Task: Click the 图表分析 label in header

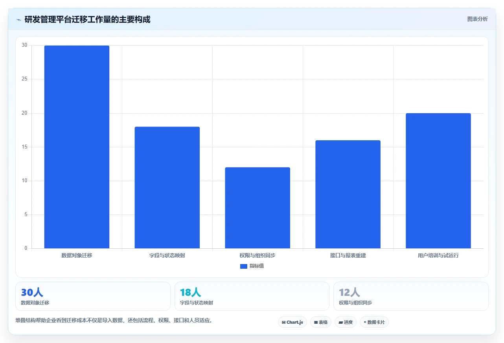Action: point(477,19)
